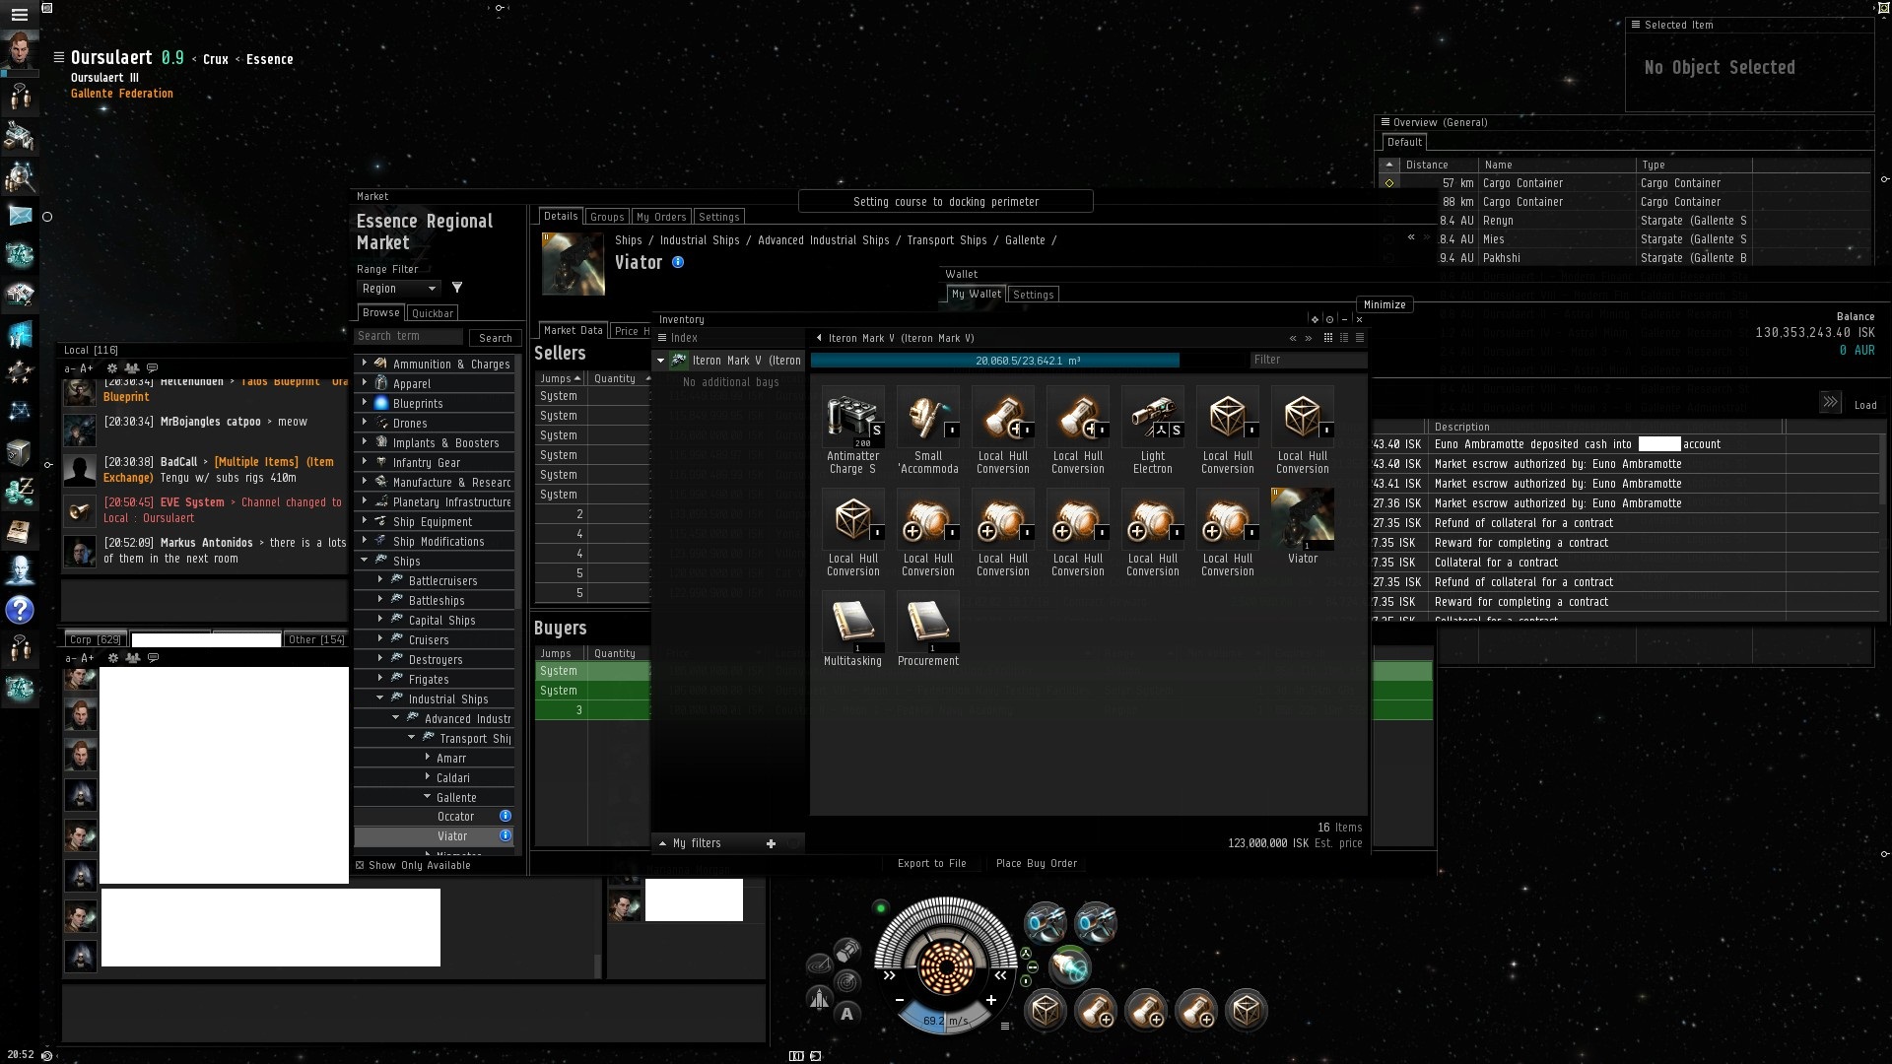Open the mail envelope icon in sidebar
Image resolution: width=1892 pixels, height=1064 pixels.
[x=20, y=215]
